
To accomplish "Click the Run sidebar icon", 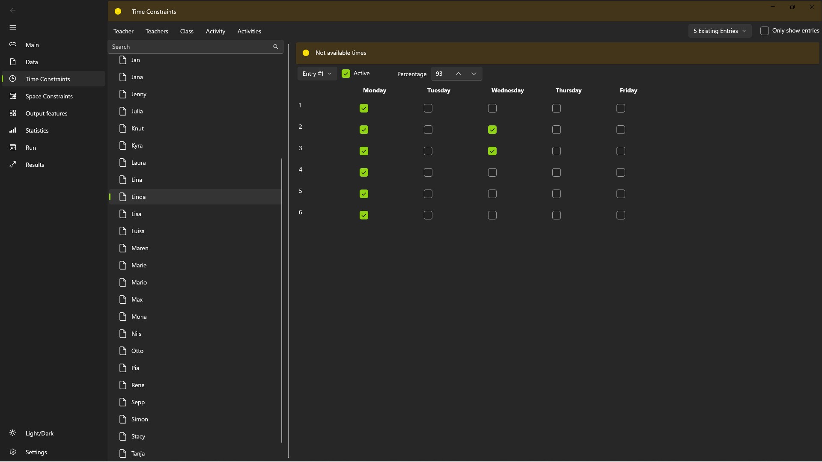I will point(13,148).
